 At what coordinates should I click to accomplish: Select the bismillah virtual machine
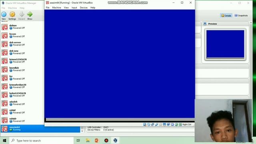pyautogui.click(x=22, y=69)
